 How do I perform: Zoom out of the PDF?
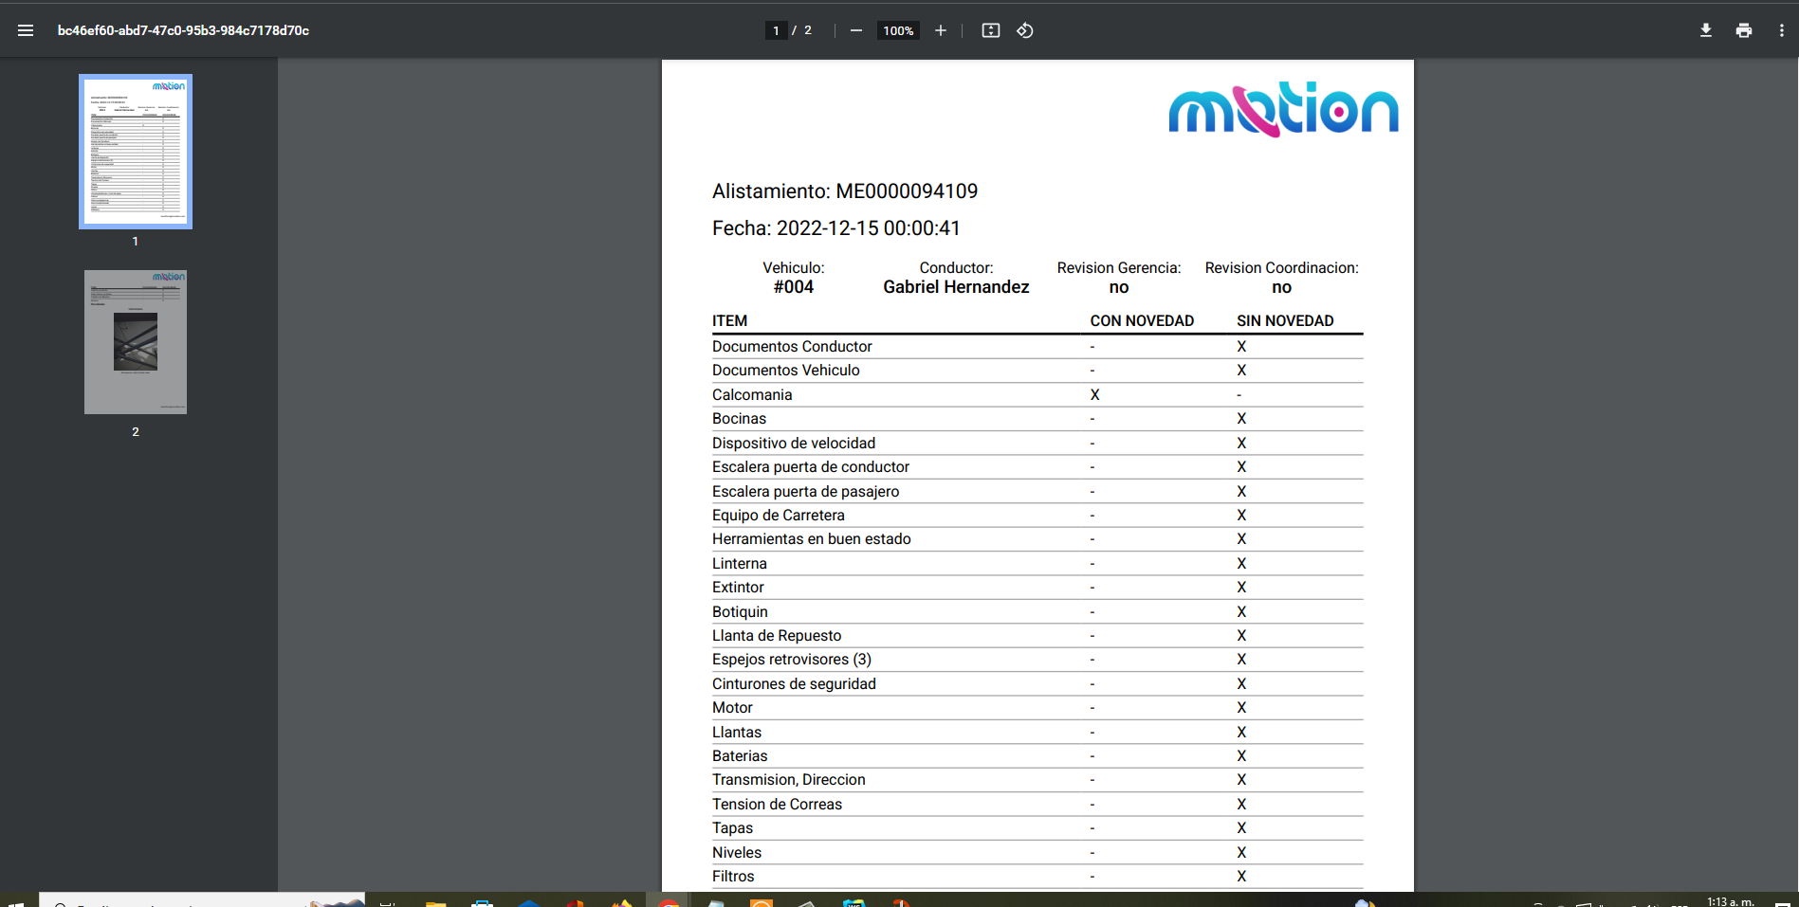click(x=856, y=30)
